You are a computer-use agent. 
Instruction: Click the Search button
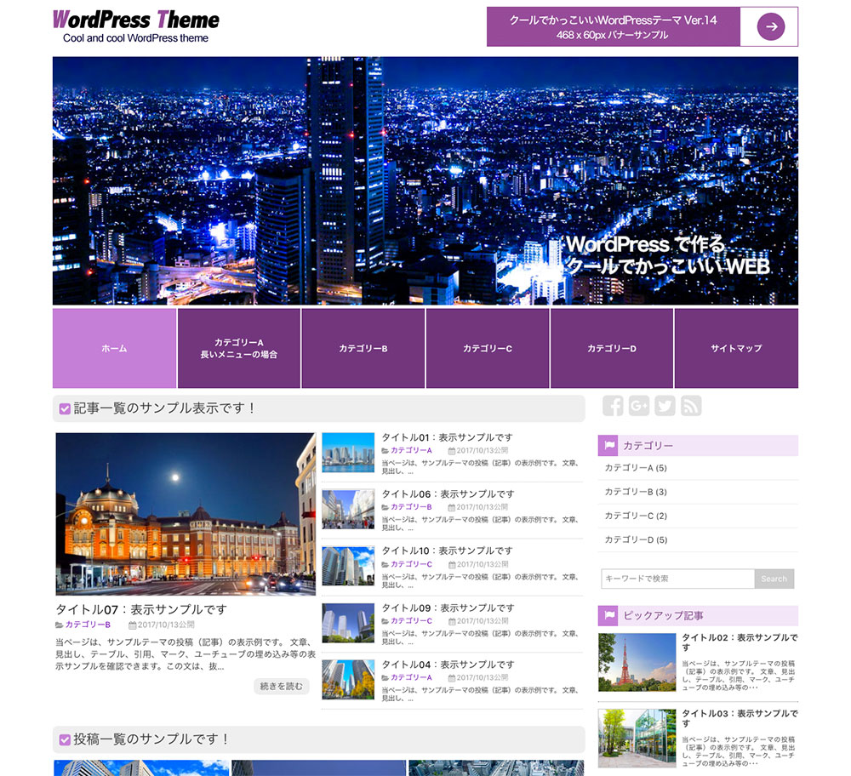(x=774, y=579)
